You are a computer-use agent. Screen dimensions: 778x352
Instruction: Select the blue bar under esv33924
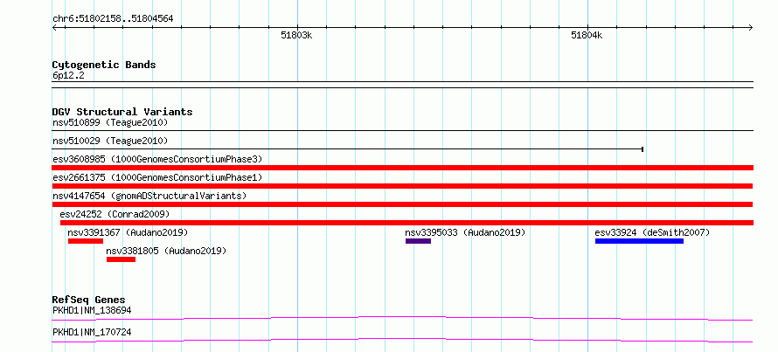pos(639,241)
